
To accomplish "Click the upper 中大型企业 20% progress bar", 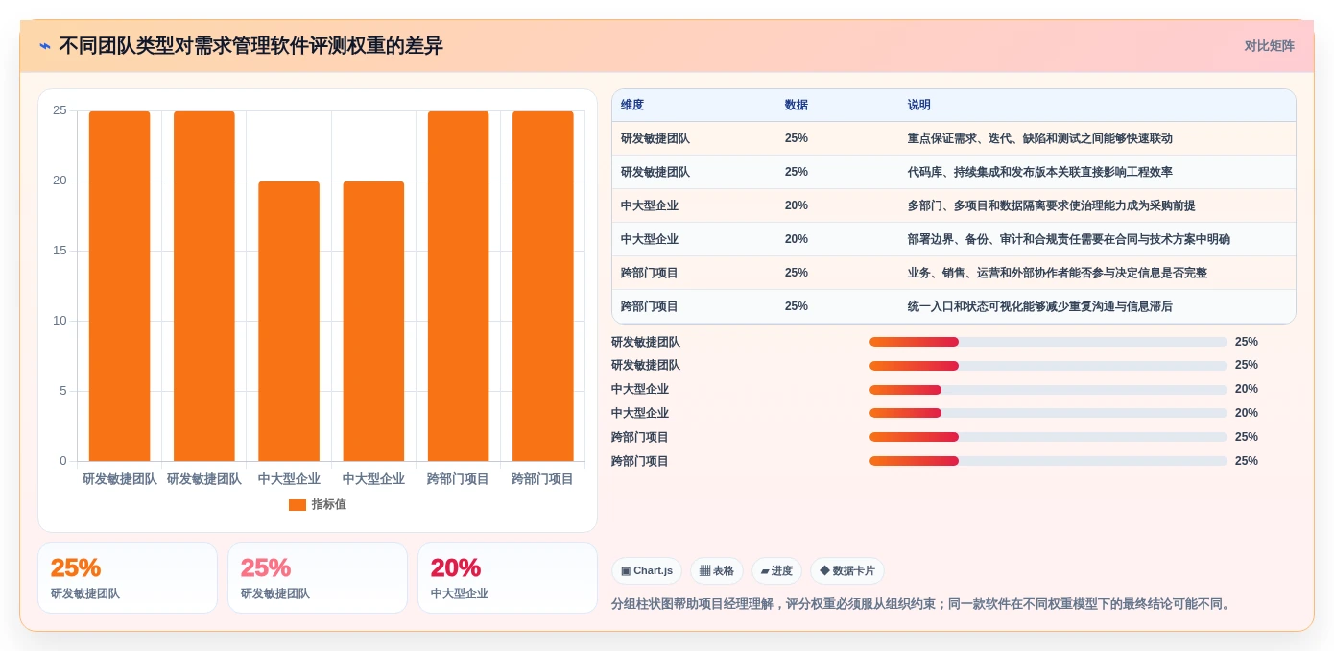I will point(1048,390).
